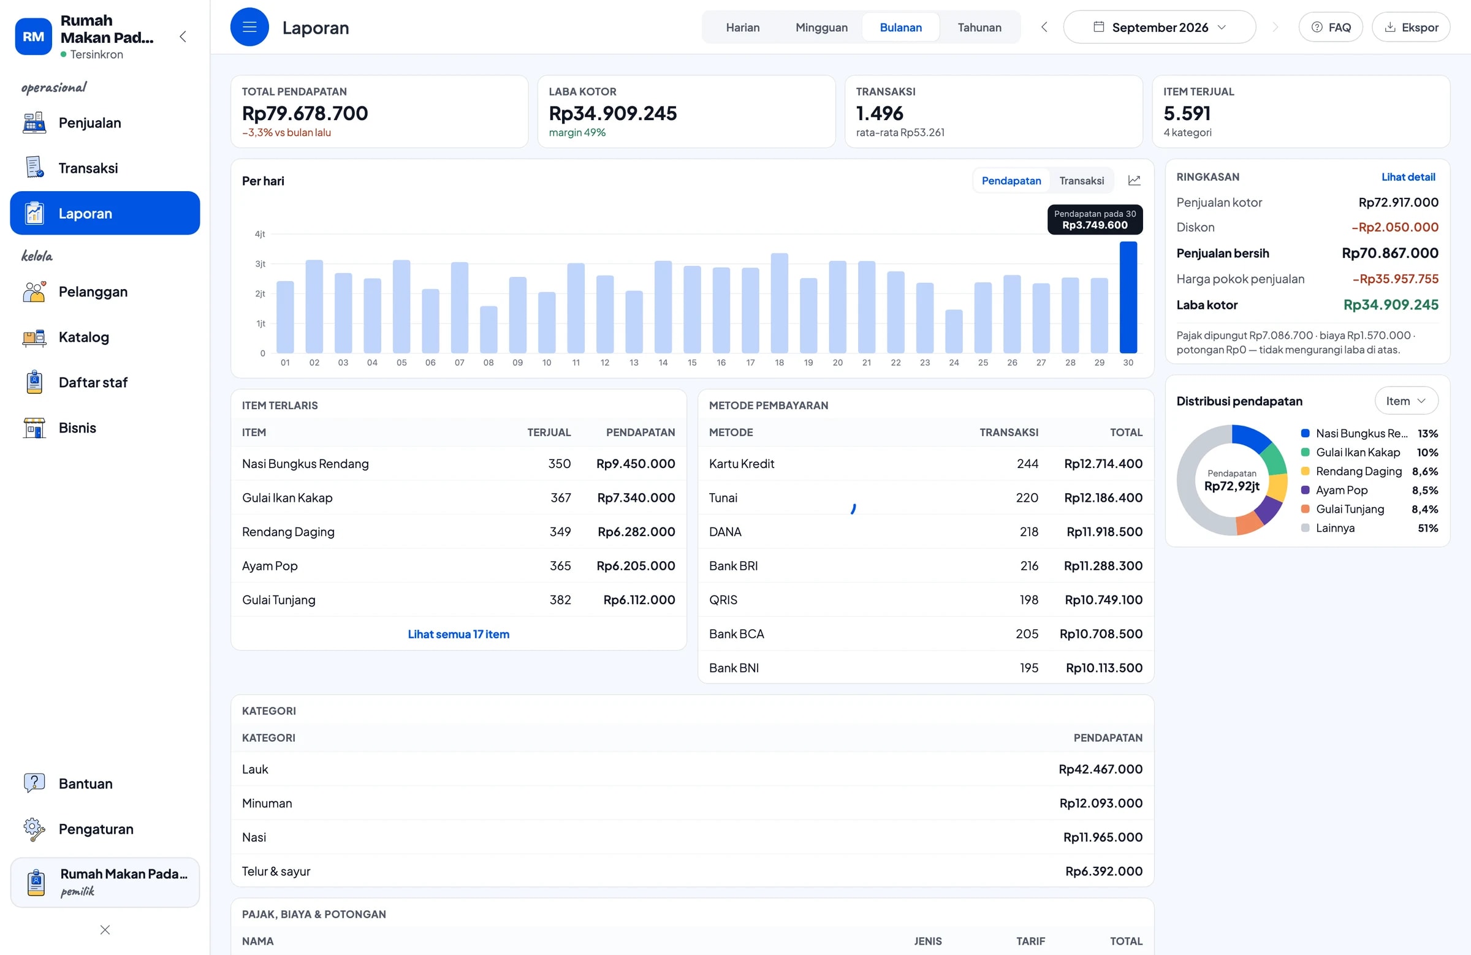Click the Lauk category row
This screenshot has width=1471, height=955.
click(691, 769)
